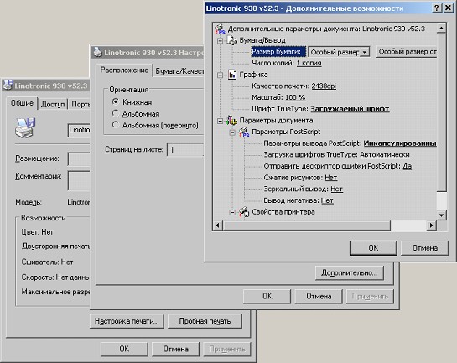Click the help question mark button
457x363 pixels.
coord(437,8)
